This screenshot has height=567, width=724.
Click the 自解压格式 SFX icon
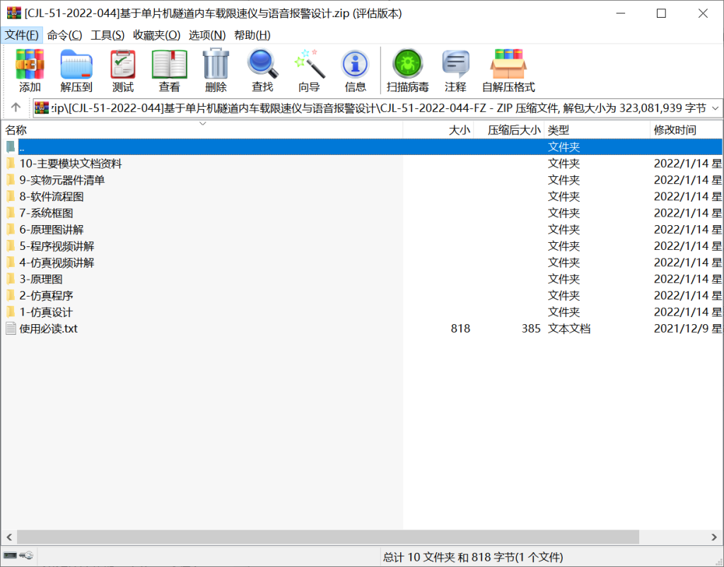click(508, 71)
